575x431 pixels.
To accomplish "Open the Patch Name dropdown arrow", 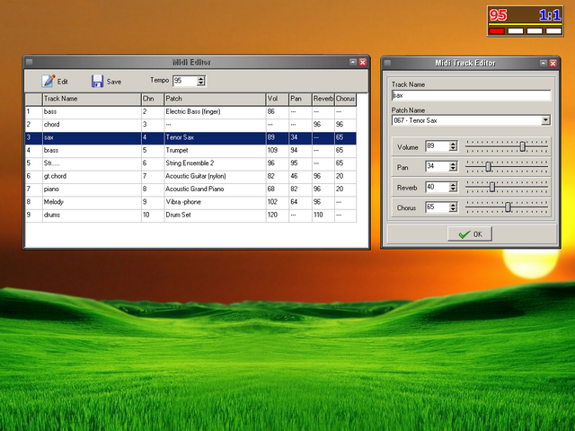I will (x=545, y=120).
